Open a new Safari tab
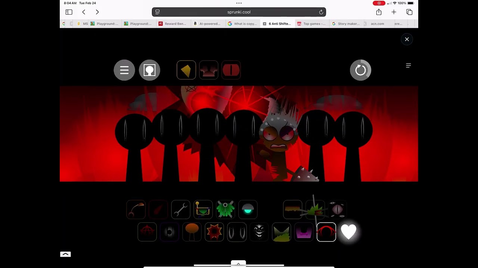The image size is (478, 268). [394, 12]
